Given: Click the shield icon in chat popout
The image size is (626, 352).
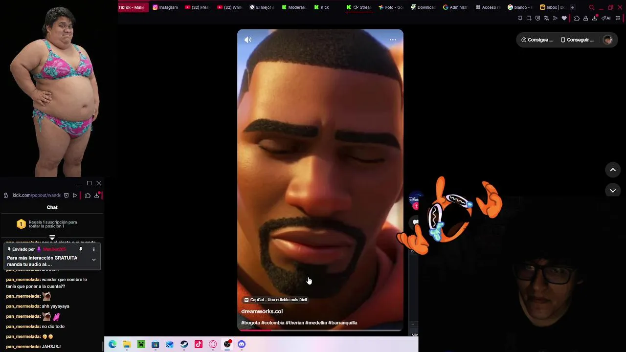Looking at the screenshot, I should click(x=66, y=195).
